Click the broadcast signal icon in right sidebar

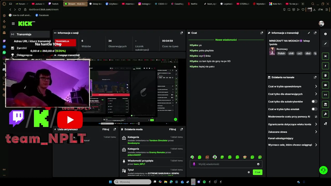pos(325,95)
